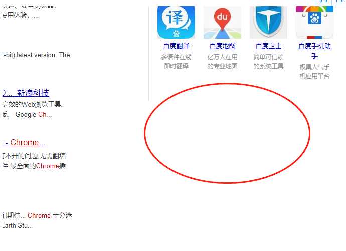Click the 多语种在线即时翻译 description
Viewport: 346px width, 251px height.
tap(176, 62)
